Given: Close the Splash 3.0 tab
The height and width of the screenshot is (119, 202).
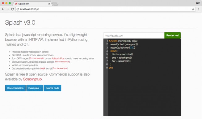Looking at the screenshot, I should tap(49, 4).
